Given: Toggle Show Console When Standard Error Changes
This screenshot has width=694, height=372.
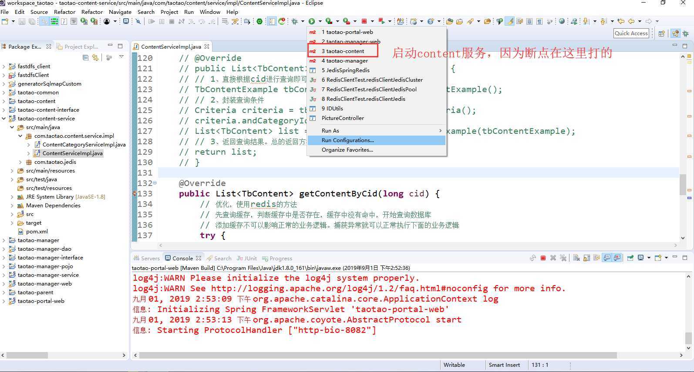Looking at the screenshot, I should pos(617,258).
